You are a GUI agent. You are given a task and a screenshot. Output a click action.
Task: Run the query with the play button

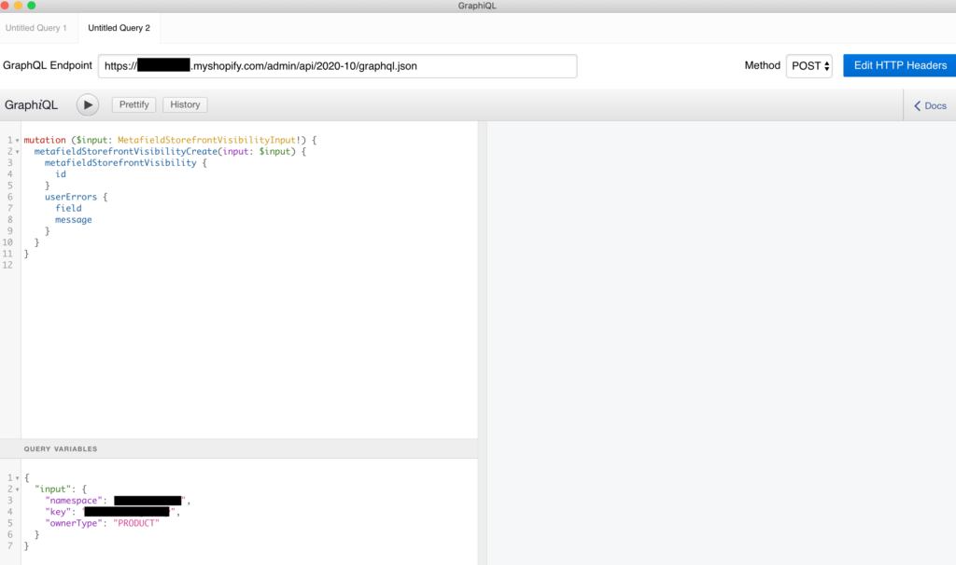pos(88,104)
